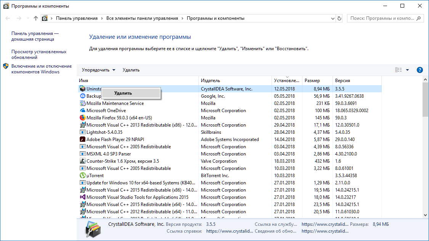Select the Microsoft OneDrive cloud icon
This screenshot has width=429, height=241.
83,110
